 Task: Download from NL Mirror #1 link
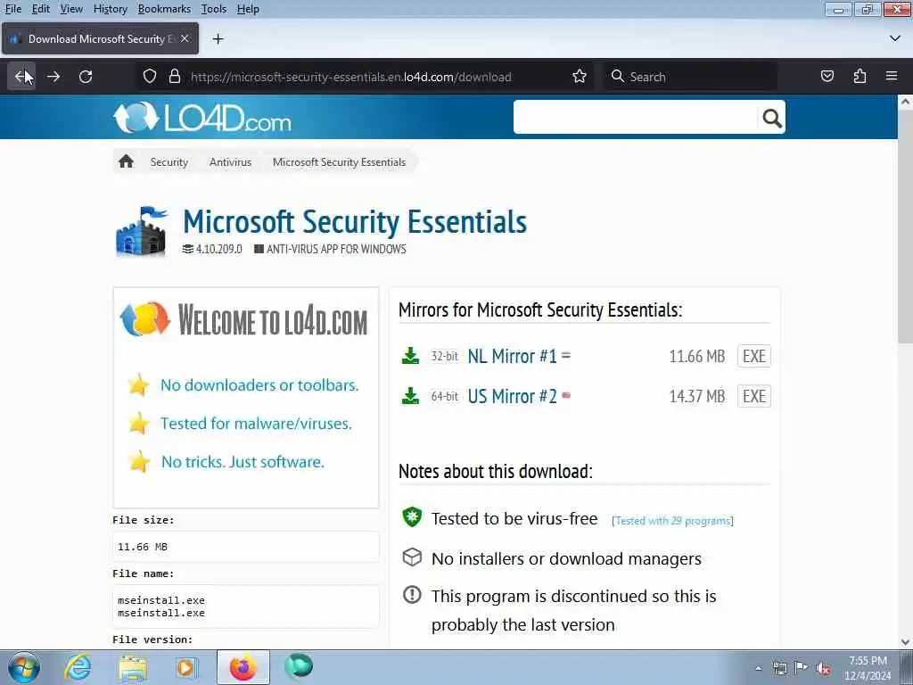click(x=512, y=356)
